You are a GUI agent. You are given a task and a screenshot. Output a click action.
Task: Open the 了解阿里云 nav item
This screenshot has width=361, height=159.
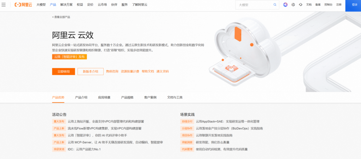pyautogui.click(x=140, y=5)
